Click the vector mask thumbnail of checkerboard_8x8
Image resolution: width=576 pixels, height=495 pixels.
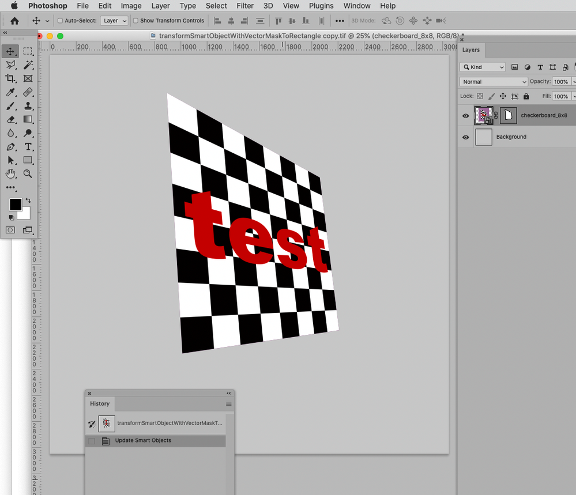pyautogui.click(x=509, y=116)
